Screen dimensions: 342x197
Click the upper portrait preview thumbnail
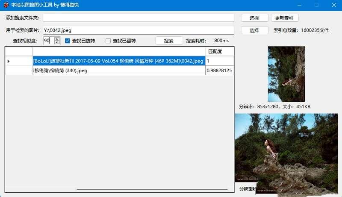(x=286, y=74)
